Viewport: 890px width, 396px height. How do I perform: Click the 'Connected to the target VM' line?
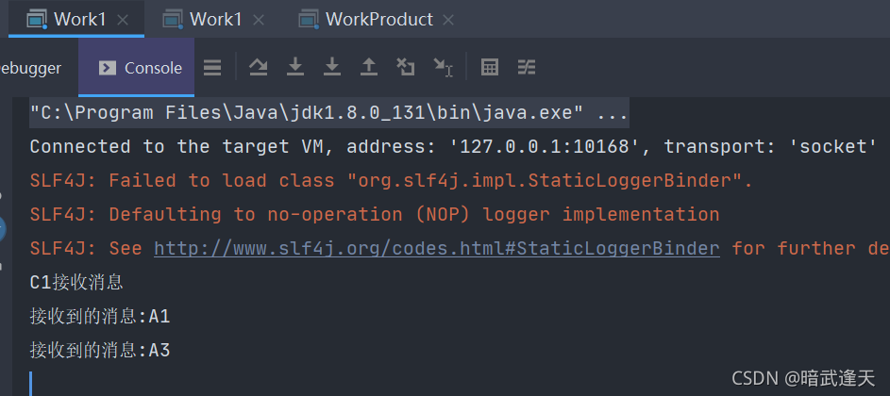tap(454, 147)
